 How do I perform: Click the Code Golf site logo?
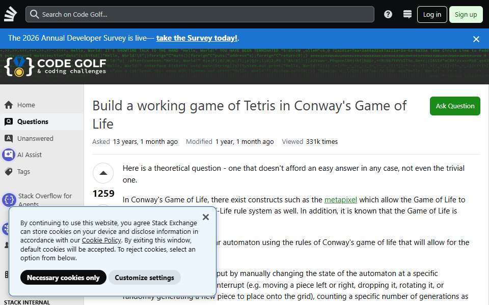[x=55, y=67]
